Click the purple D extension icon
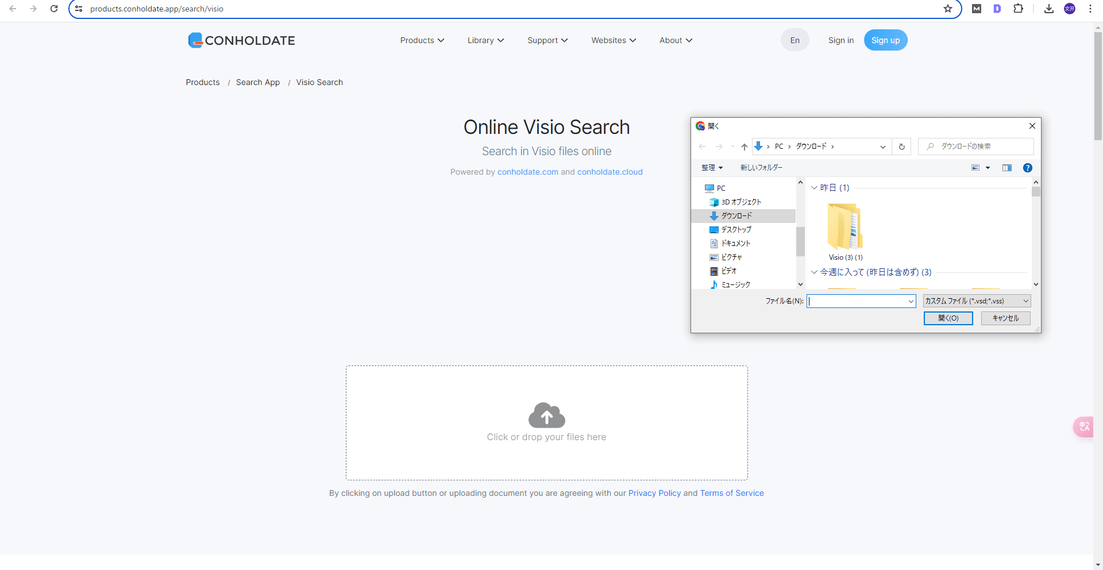1103x570 pixels. pos(997,9)
